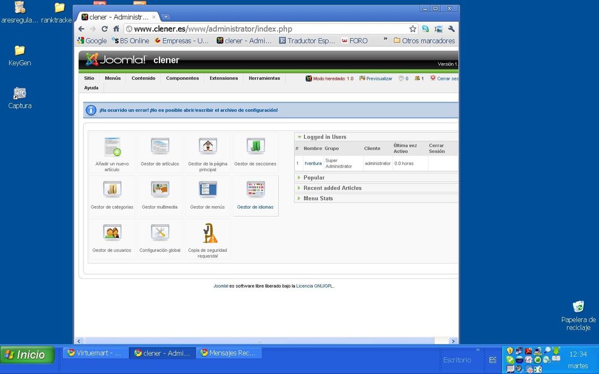The height and width of the screenshot is (374, 599).
Task: Show more bookmarks chevron
Action: coord(385,39)
